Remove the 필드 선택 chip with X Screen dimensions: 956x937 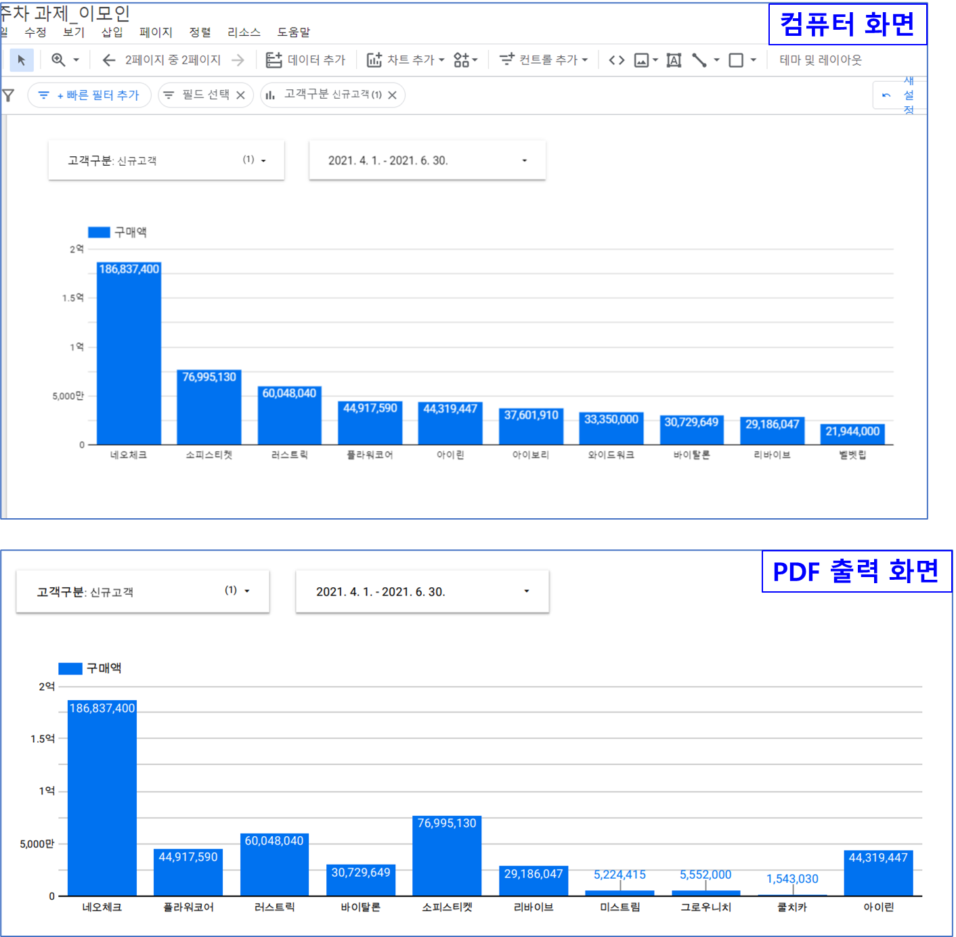click(x=240, y=95)
